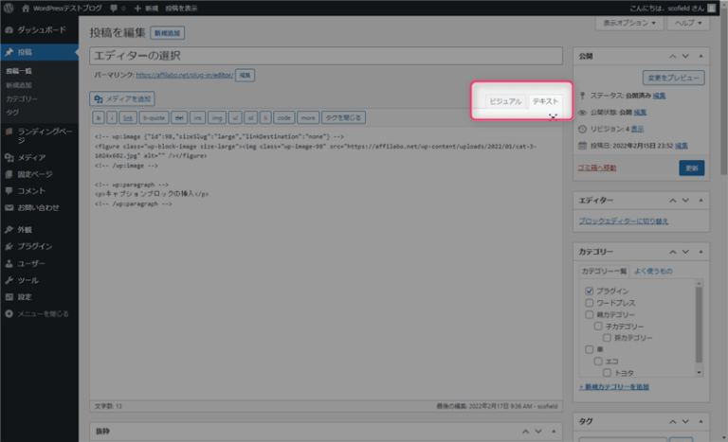Click the ダッシュボード sidebar icon
This screenshot has height=442, width=728.
pos(9,30)
